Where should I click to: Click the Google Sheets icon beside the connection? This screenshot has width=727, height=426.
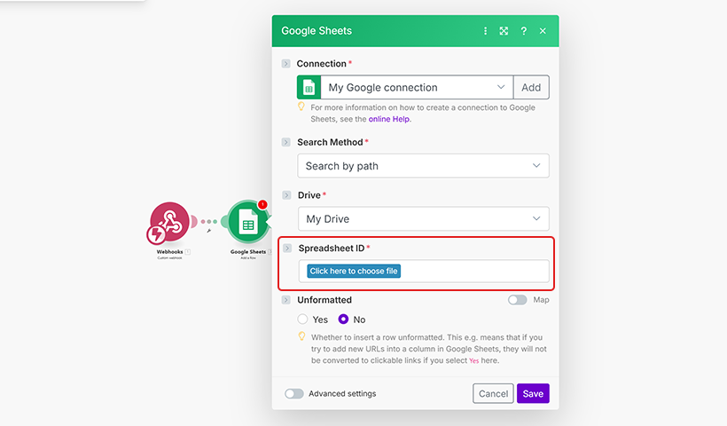[309, 87]
